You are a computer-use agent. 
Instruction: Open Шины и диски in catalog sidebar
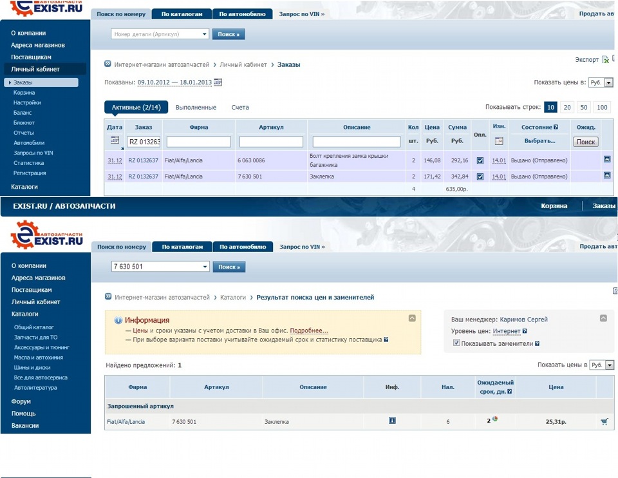32,367
